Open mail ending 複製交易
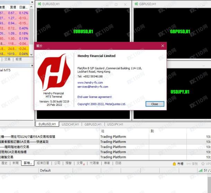This screenshot has width=211, height=193. point(7,157)
